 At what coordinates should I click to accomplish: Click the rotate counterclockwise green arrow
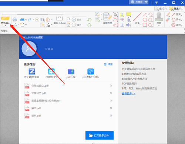pyautogui.click(x=90, y=20)
